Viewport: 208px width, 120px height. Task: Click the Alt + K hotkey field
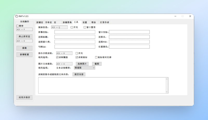24,41
